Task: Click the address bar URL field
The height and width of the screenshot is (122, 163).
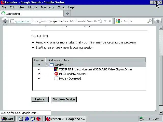Action: (64, 21)
